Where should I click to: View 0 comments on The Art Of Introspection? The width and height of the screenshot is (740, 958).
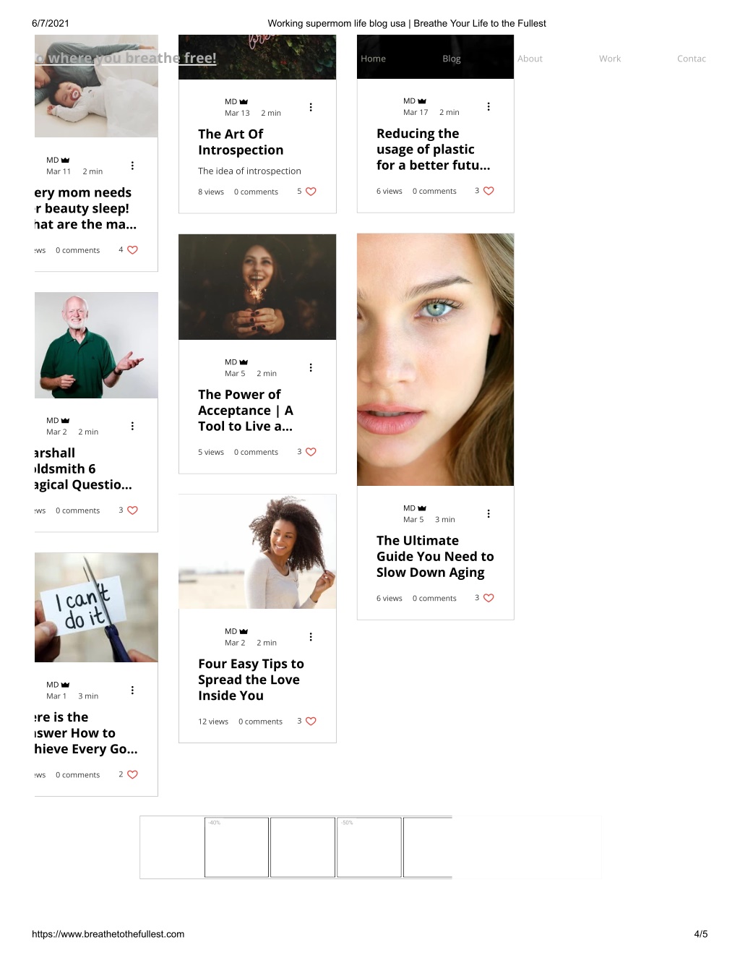[256, 192]
